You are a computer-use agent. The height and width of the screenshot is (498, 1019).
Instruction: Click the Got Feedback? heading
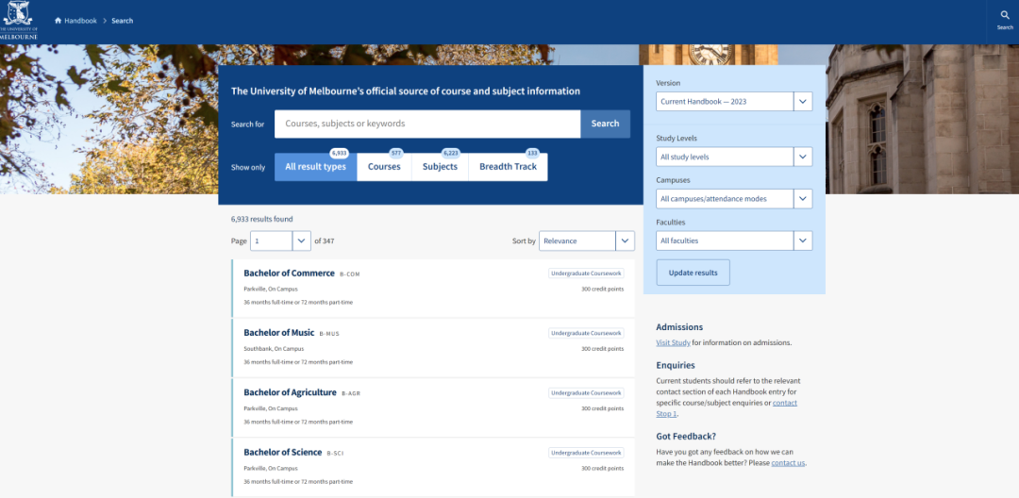686,437
